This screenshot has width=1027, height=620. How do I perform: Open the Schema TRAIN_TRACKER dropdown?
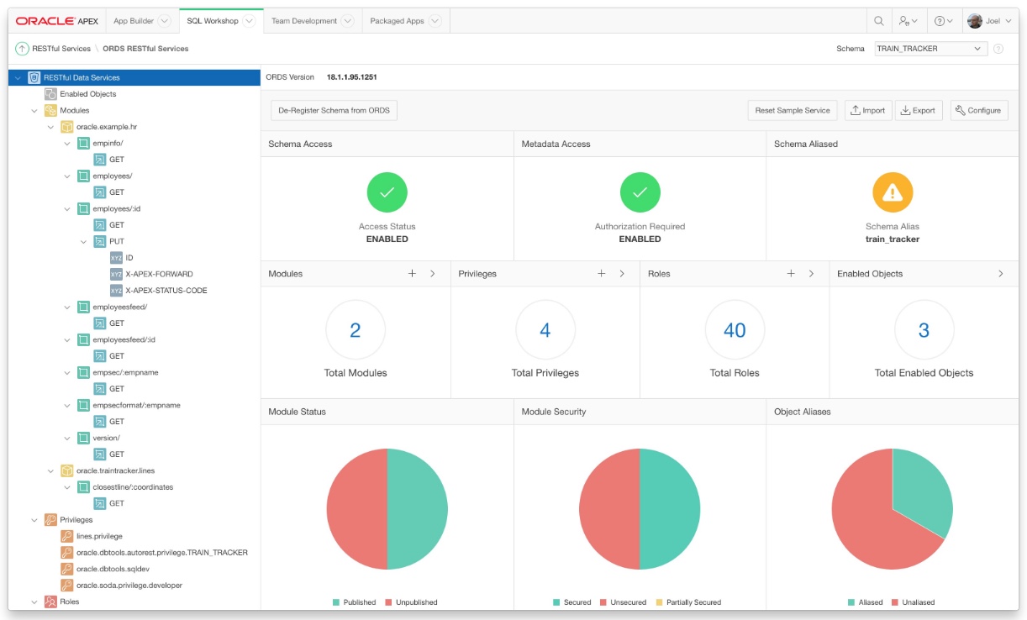(930, 49)
